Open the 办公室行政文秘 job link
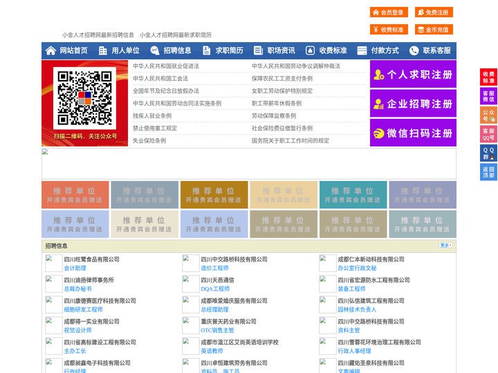This screenshot has height=373, width=498. pos(357,268)
